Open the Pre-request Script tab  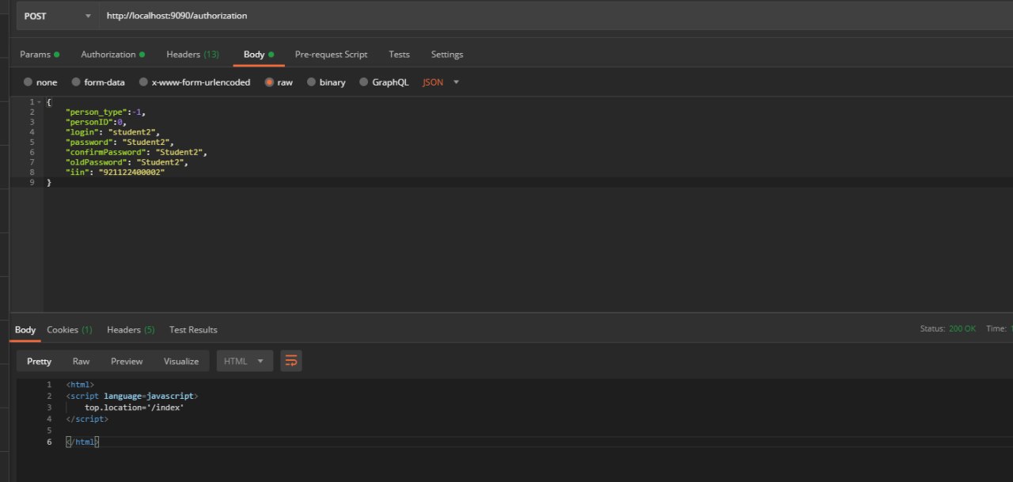click(x=331, y=55)
